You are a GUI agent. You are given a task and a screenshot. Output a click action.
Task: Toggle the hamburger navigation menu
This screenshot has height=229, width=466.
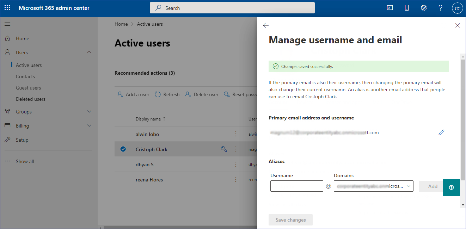[7, 24]
